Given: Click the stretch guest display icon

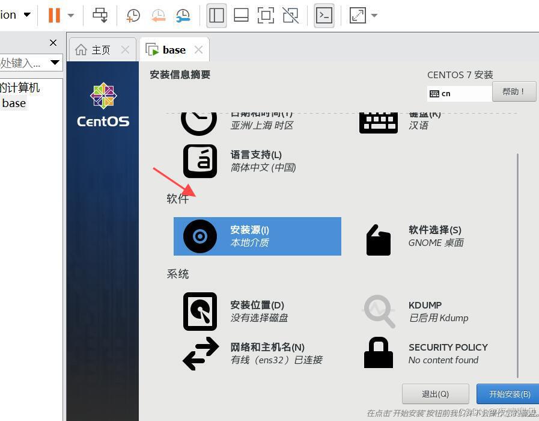Looking at the screenshot, I should click(x=358, y=15).
